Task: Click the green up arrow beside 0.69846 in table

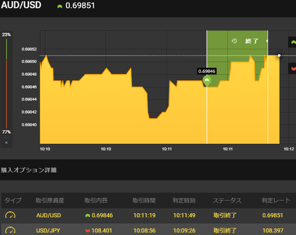Action: 88,215
